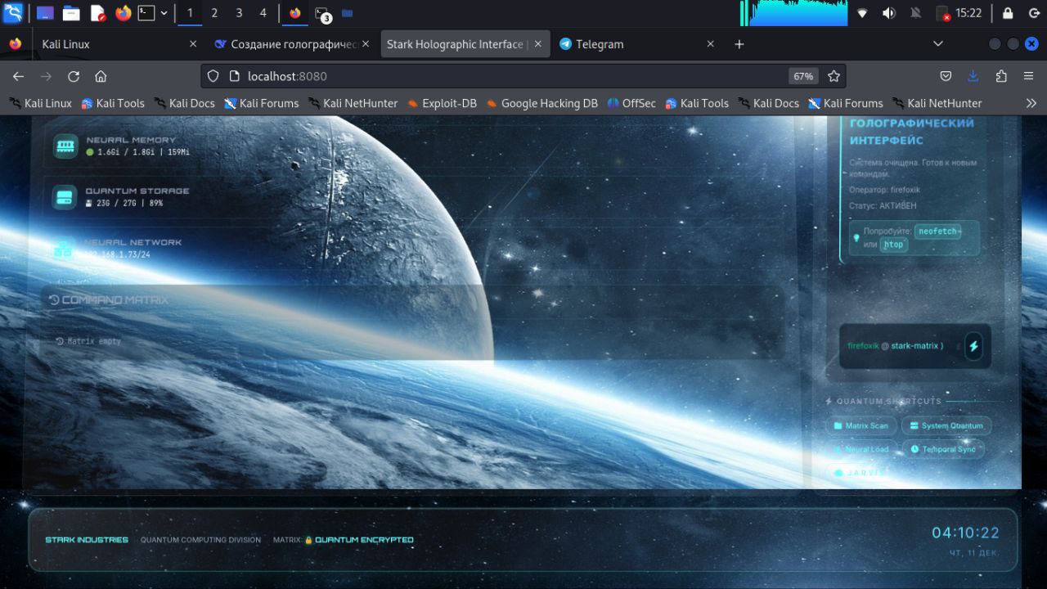Screen dimensions: 1047x589
Task: Click the Neural Network icon
Action: click(64, 249)
